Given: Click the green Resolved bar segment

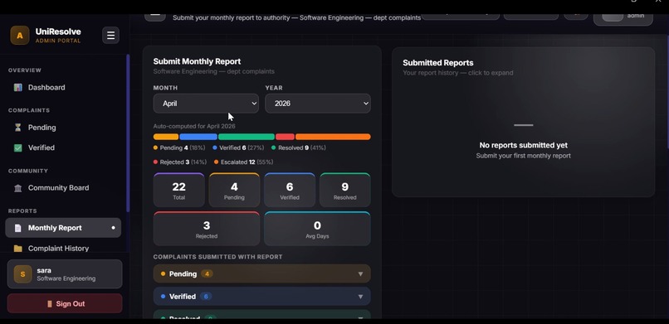Looking at the screenshot, I should pos(247,137).
